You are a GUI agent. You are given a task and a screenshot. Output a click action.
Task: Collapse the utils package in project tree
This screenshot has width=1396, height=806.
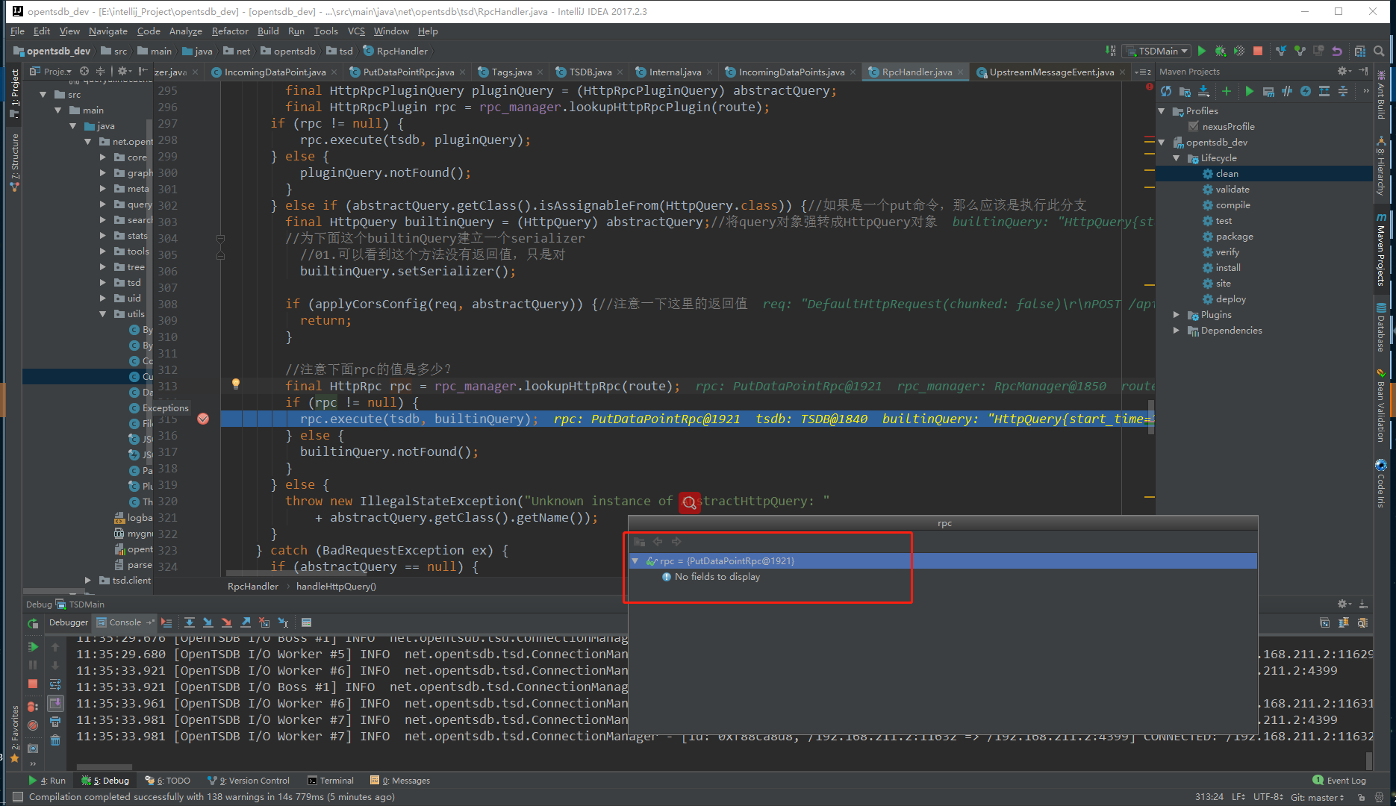(103, 313)
